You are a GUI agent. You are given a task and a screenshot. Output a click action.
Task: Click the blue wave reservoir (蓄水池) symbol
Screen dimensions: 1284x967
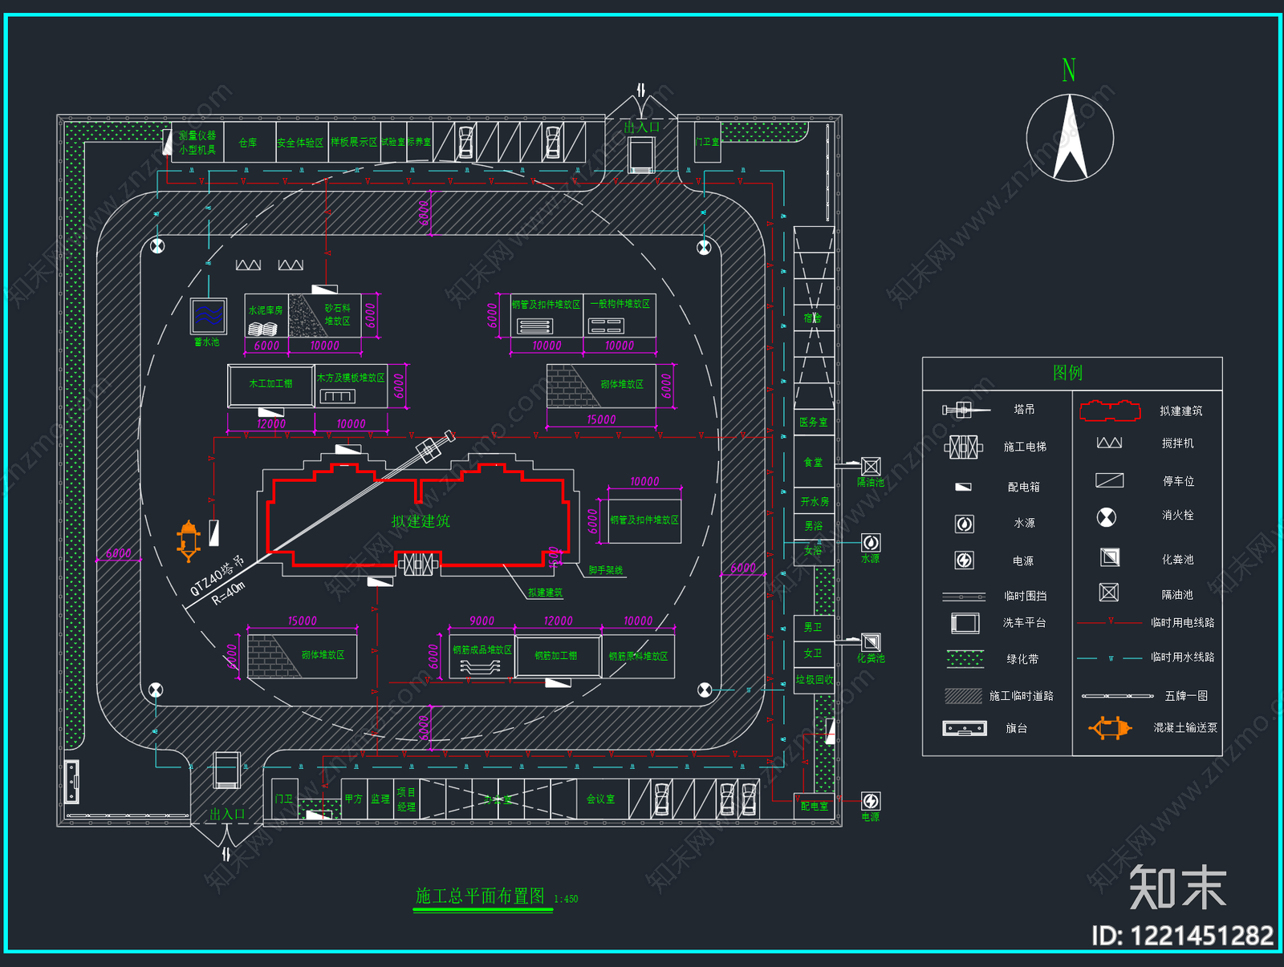click(x=209, y=316)
